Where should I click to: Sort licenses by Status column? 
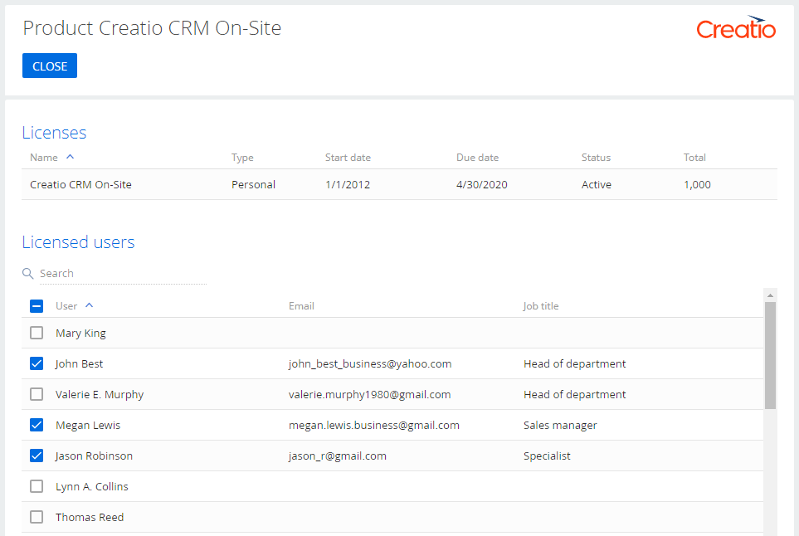click(x=596, y=158)
